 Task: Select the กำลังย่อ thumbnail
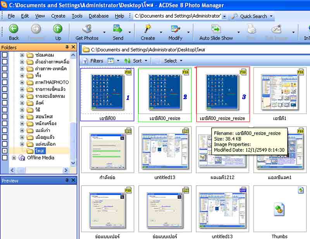(107, 153)
